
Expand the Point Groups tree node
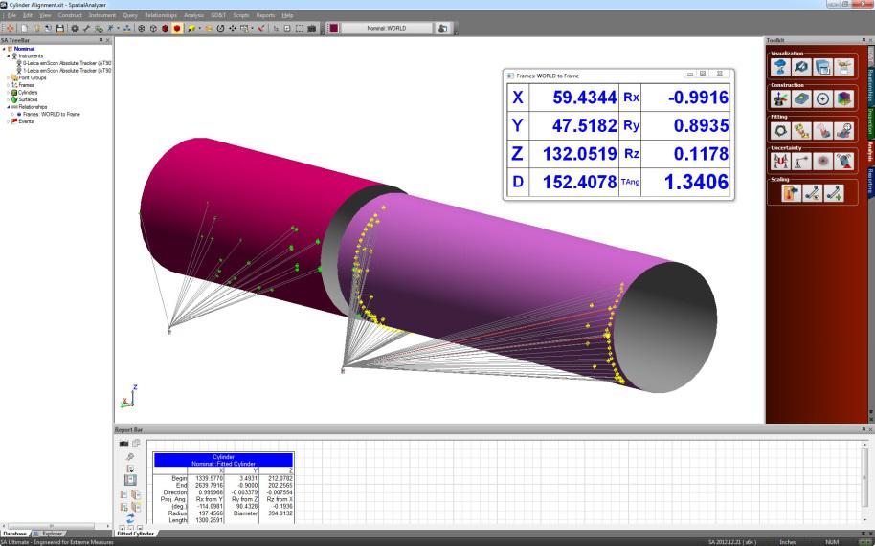(9, 77)
